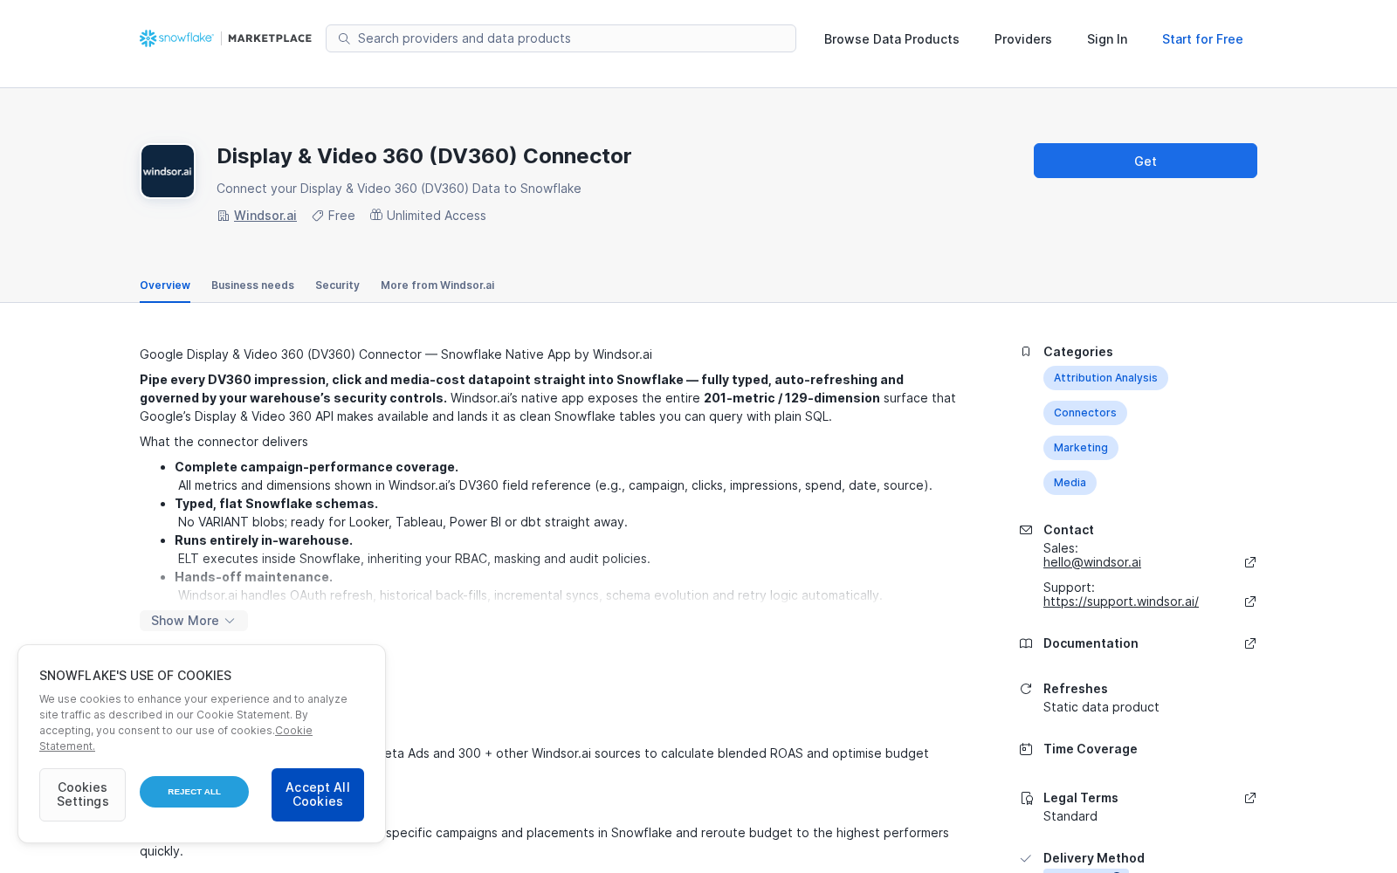
Task: Select the Connectors category chip
Action: [x=1085, y=413]
